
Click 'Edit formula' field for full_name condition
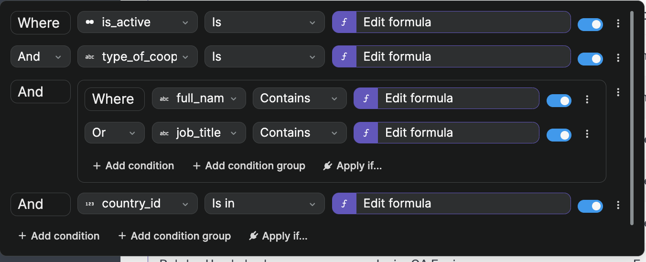[457, 98]
